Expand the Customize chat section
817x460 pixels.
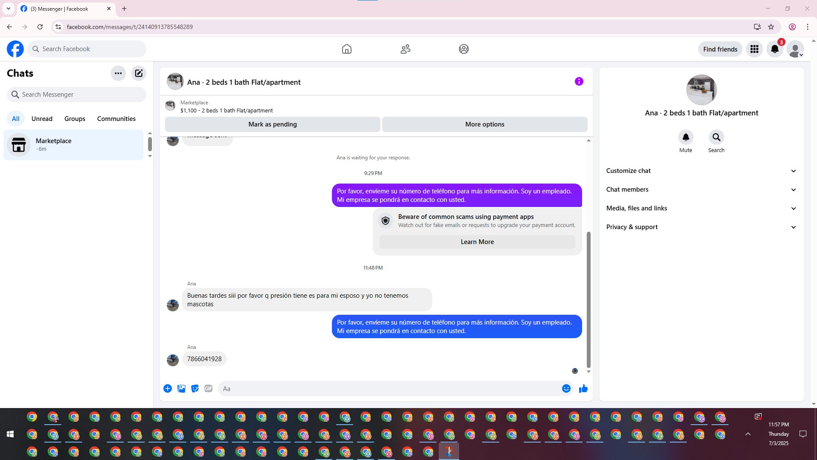tap(701, 171)
